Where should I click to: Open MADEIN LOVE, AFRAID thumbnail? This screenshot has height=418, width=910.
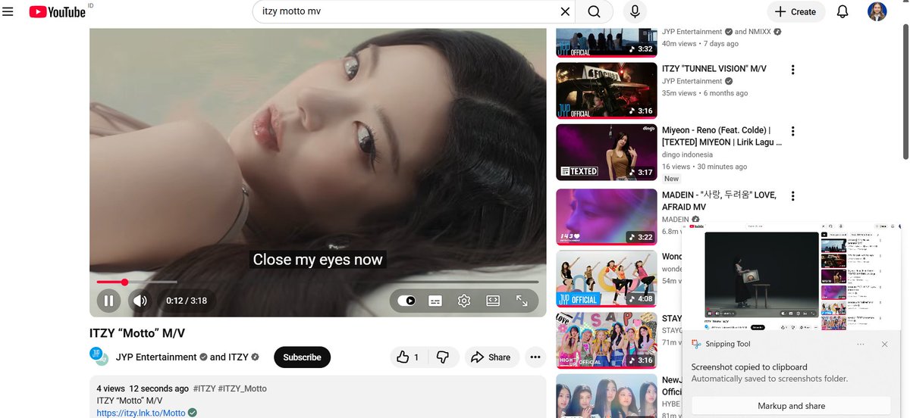(x=607, y=217)
